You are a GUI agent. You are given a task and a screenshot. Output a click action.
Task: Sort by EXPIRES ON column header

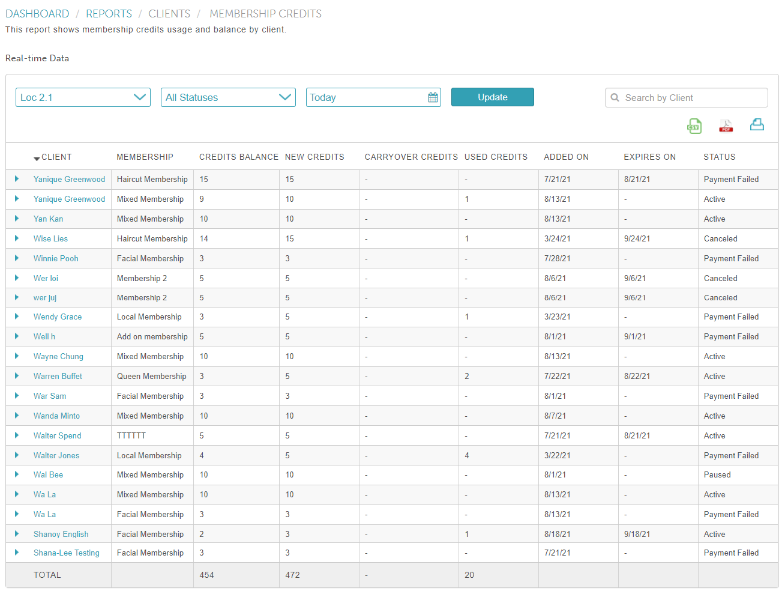point(649,157)
